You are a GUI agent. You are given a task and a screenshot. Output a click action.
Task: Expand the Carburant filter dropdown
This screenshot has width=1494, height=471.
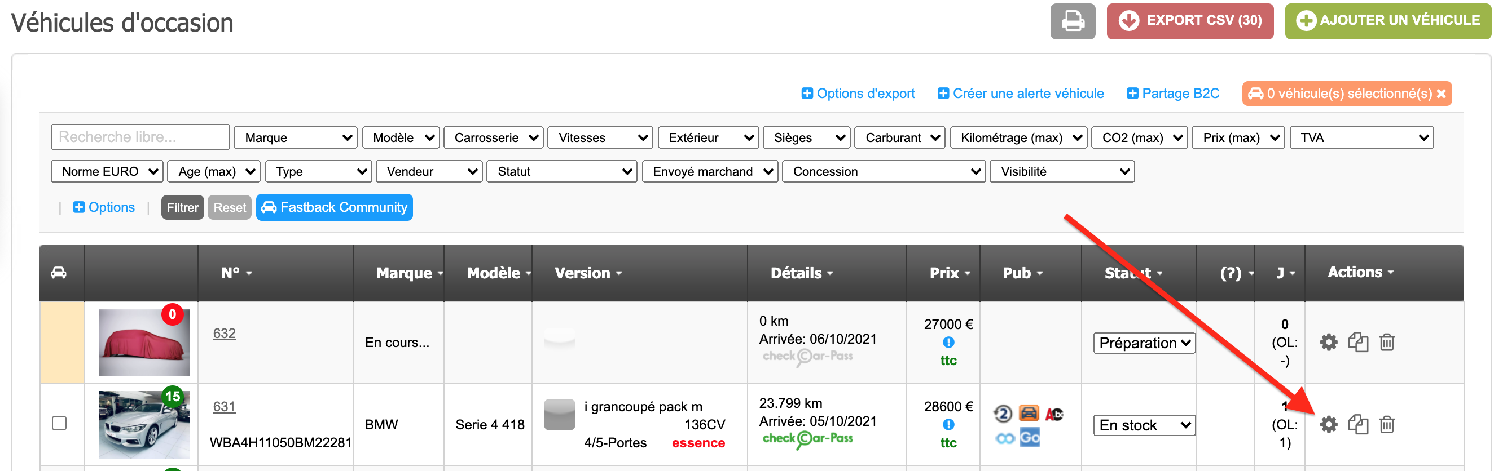(x=899, y=138)
